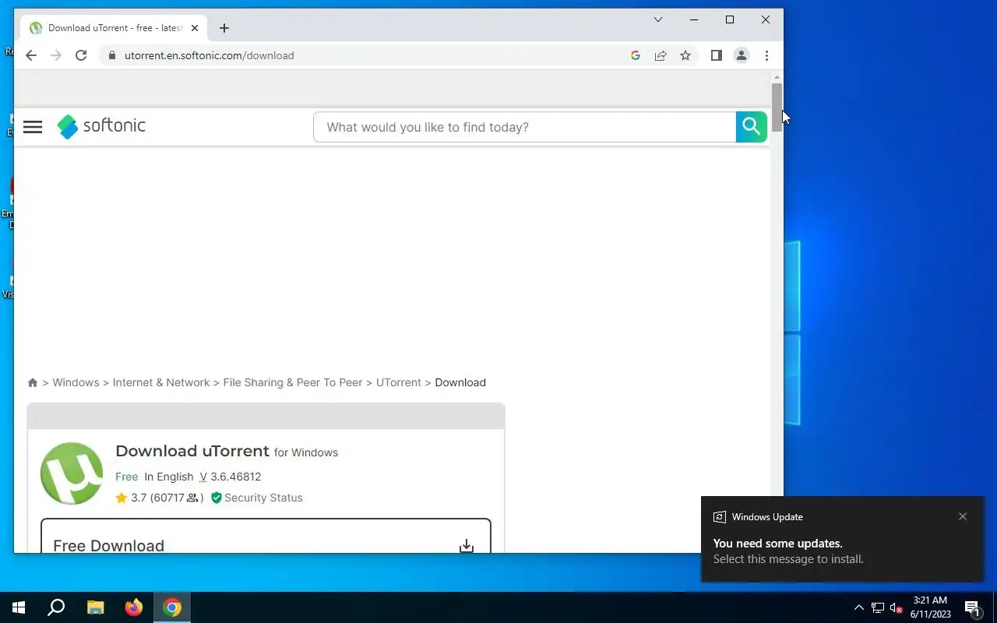Open the Action Center notifications icon
Viewport: 997px width, 623px height.
pos(972,607)
